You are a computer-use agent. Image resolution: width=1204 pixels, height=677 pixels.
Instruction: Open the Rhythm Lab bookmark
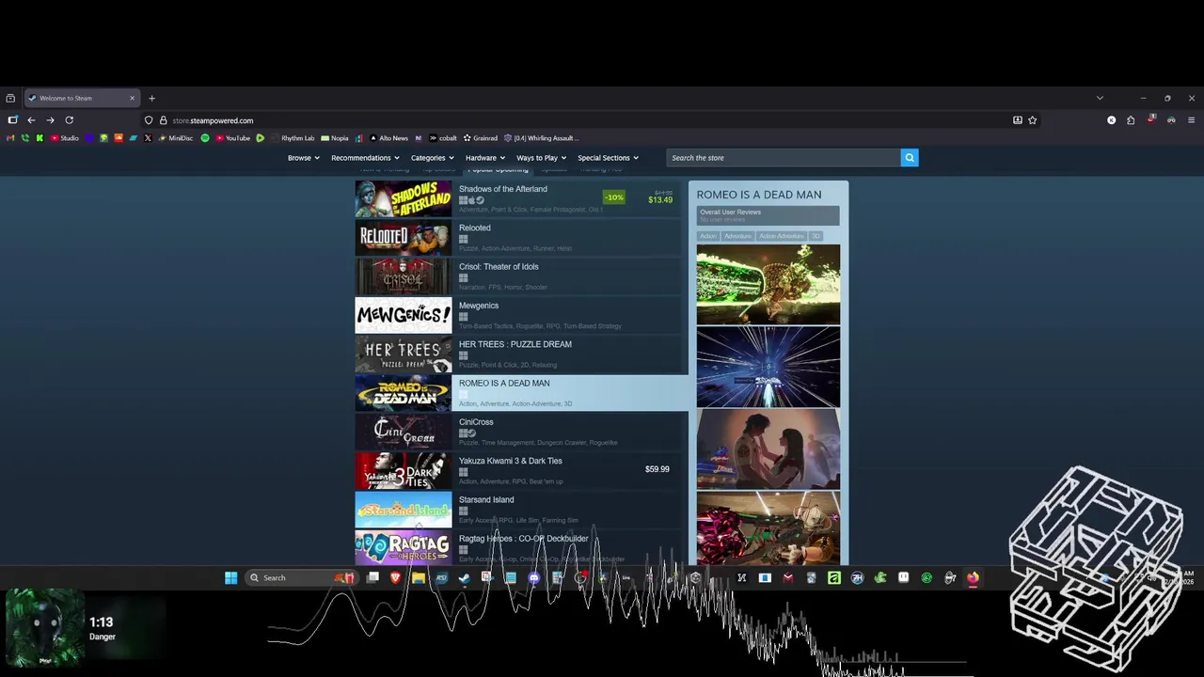click(x=293, y=138)
